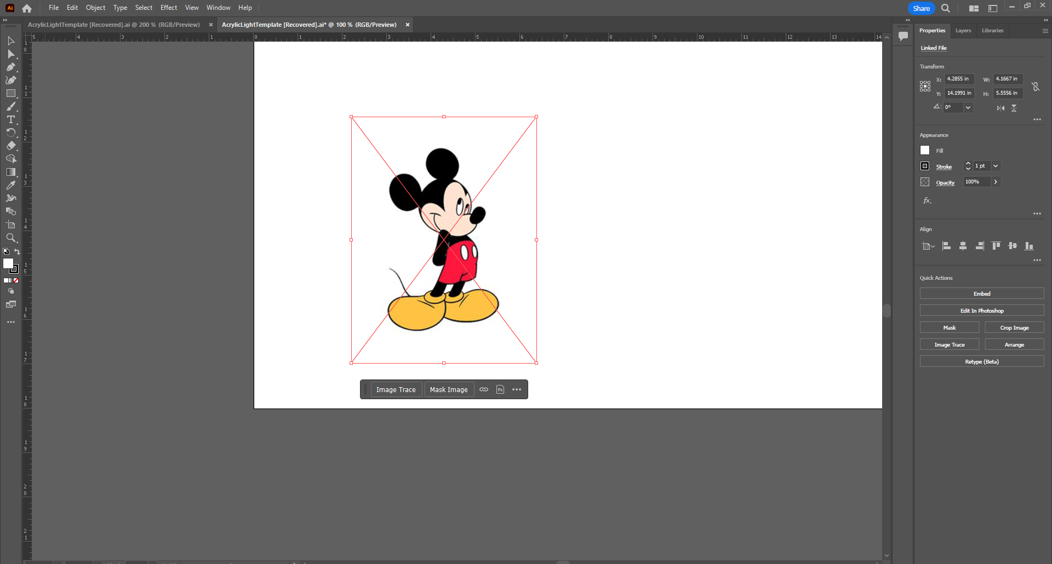This screenshot has width=1052, height=564.
Task: Select the Pen tool
Action: pos(11,67)
